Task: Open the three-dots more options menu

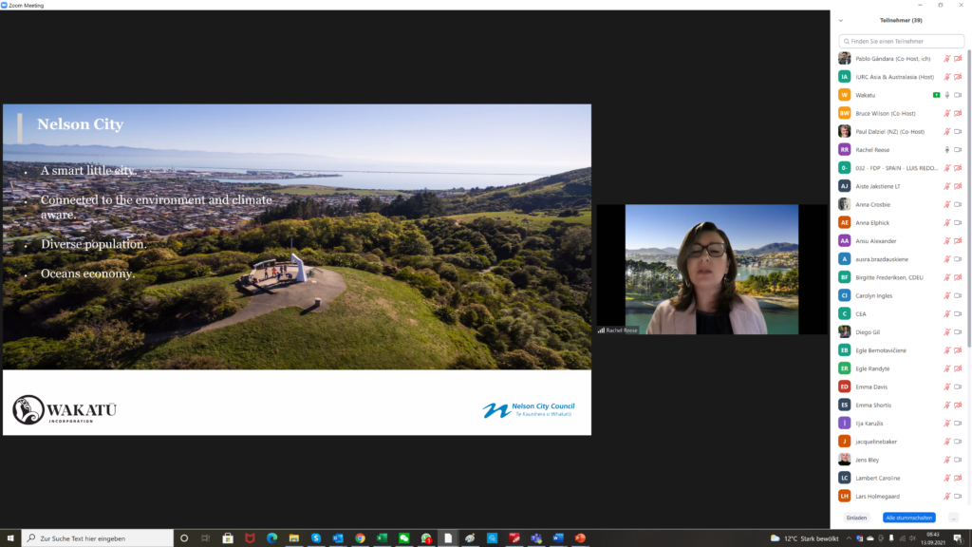Action: click(953, 518)
